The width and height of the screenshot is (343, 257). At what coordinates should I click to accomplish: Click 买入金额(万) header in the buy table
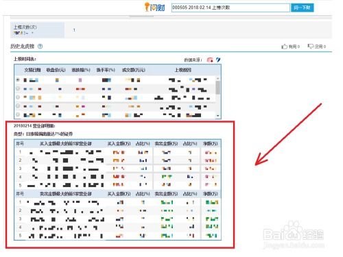coord(119,144)
